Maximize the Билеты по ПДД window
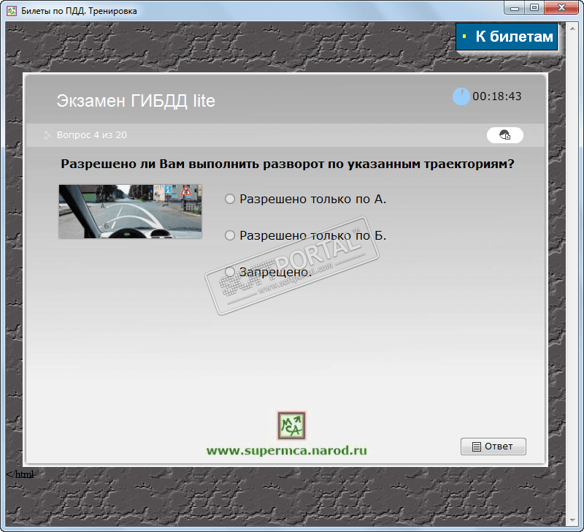Screen dimensions: 584x532 click(534, 8)
